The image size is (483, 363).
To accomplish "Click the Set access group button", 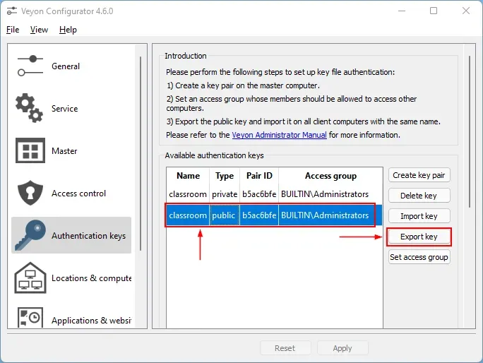I will click(419, 257).
